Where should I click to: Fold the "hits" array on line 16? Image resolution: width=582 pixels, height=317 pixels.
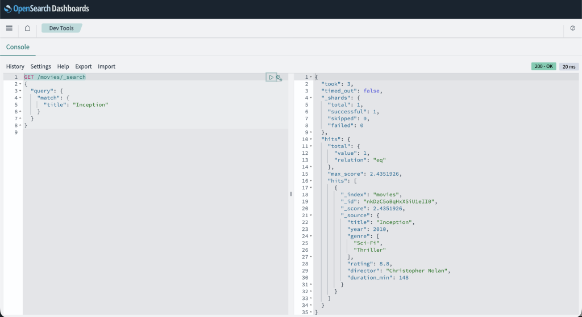(x=311, y=181)
